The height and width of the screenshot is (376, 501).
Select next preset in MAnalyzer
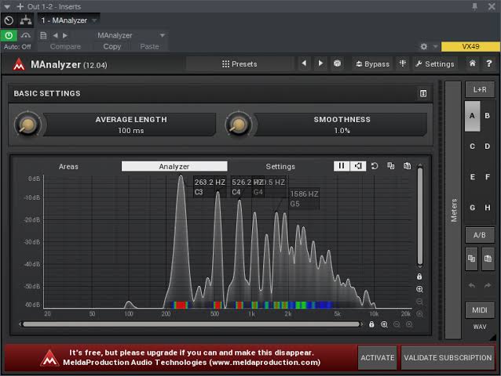click(x=320, y=63)
